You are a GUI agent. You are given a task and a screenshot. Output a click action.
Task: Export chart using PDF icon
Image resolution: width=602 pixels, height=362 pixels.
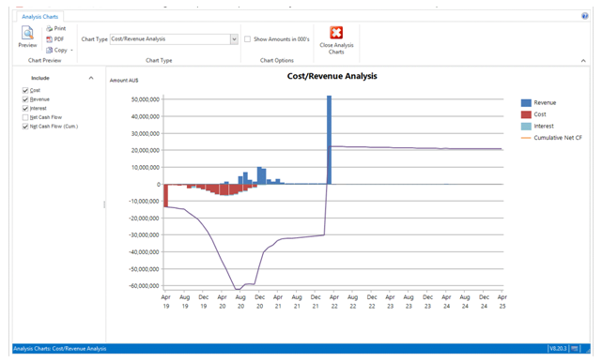point(49,39)
